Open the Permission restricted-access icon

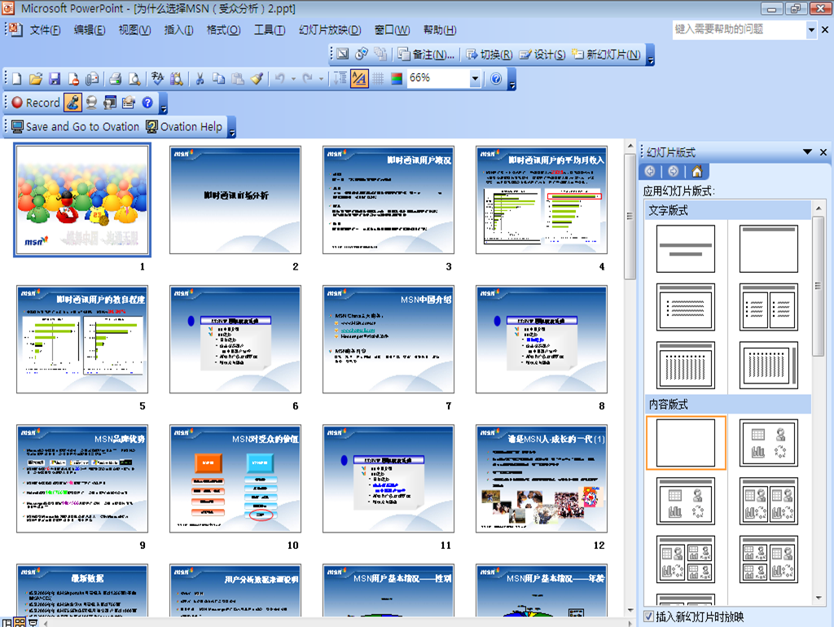click(73, 79)
